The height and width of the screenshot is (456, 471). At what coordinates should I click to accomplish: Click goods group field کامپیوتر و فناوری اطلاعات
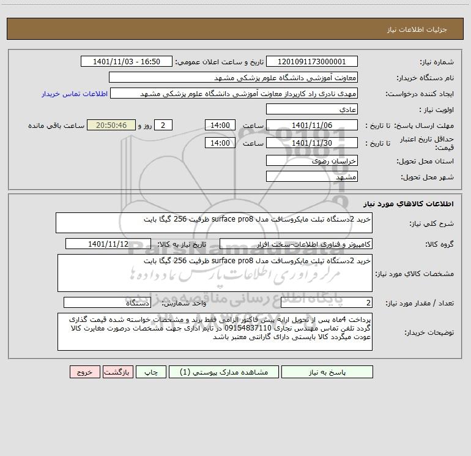pyautogui.click(x=296, y=244)
